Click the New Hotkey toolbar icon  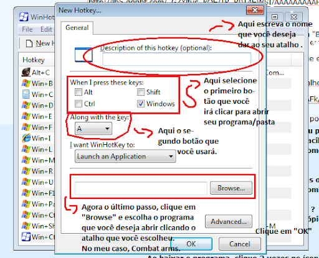[x=29, y=44]
